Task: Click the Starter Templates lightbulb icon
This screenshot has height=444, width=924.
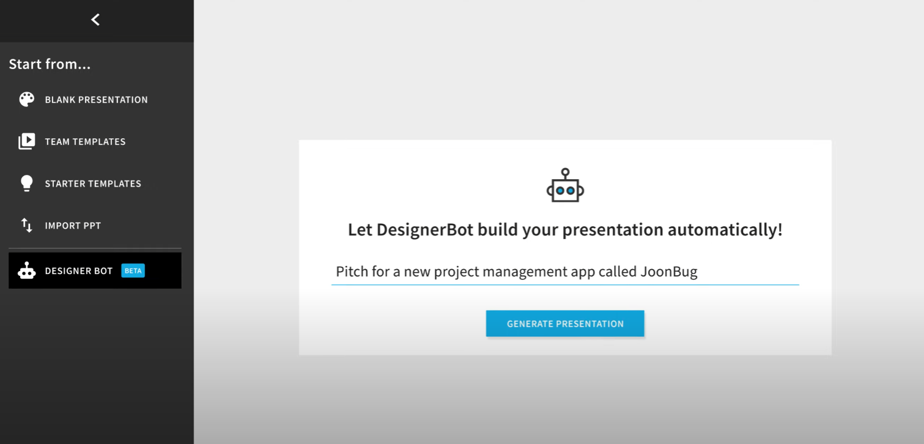Action: (x=27, y=183)
